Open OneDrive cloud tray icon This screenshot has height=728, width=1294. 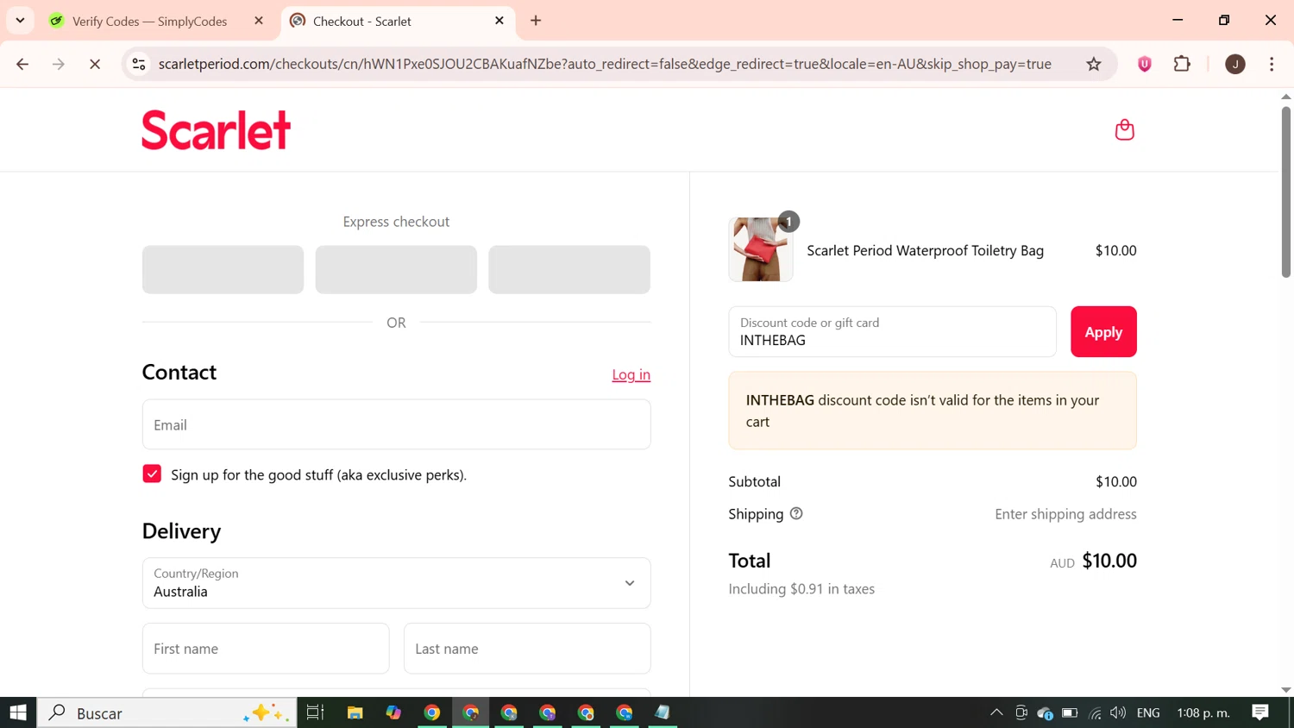(1045, 712)
